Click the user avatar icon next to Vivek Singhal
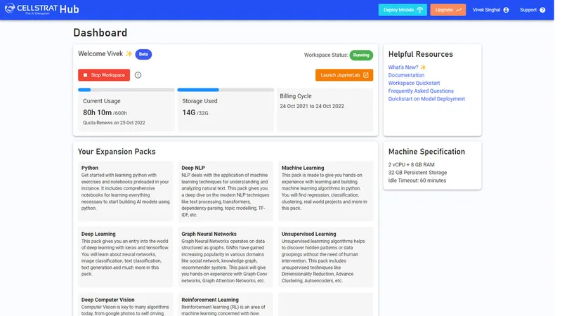562x316 pixels. [x=506, y=10]
